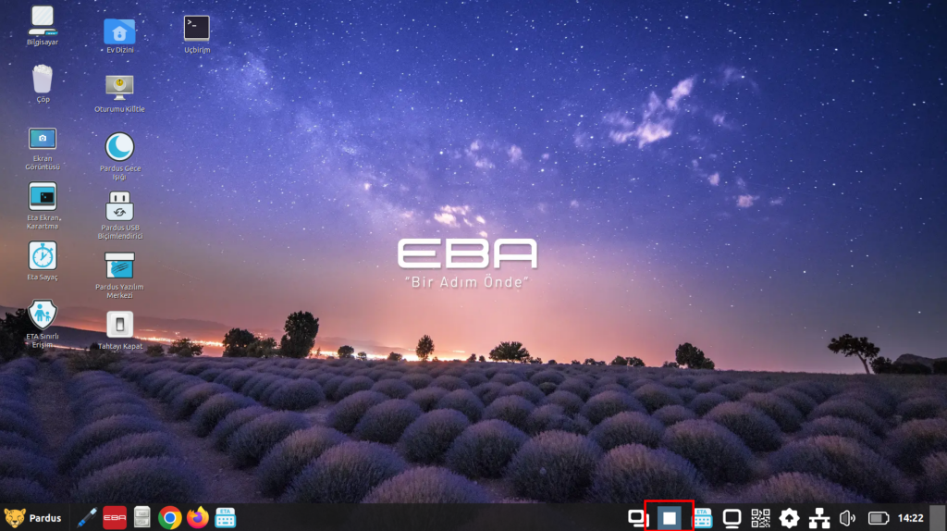This screenshot has height=531, width=947.
Task: Launch the Eta Sayaç timer
Action: [43, 255]
